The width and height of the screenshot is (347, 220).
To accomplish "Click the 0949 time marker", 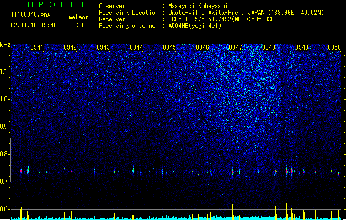I will tap(302, 47).
